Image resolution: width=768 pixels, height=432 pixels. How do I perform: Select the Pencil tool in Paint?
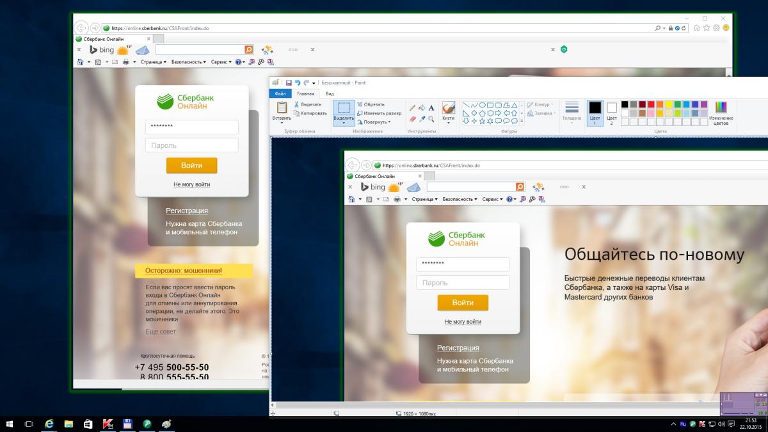(412, 108)
